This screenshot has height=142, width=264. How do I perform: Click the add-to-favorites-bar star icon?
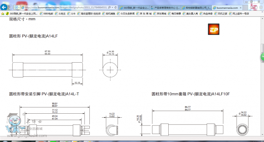pos(3,14)
